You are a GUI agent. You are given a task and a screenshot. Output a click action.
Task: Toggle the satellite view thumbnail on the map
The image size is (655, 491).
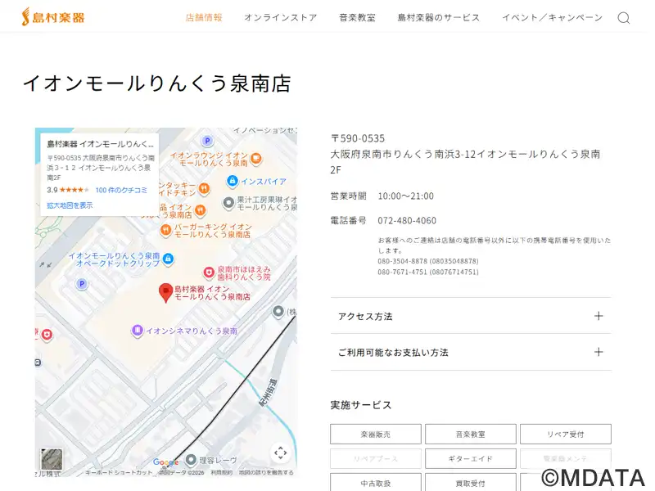[52, 459]
